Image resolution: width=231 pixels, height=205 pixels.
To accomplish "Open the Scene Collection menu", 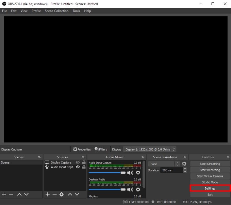I will [x=57, y=11].
